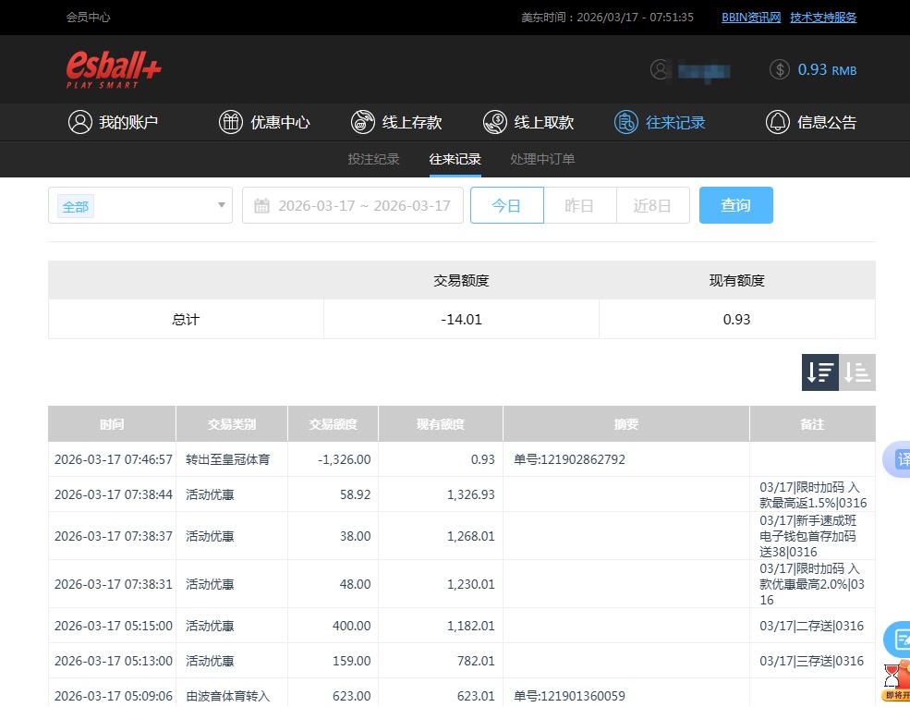Click the 线上存款 deposit icon
Screen dimensions: 910x707
point(363,121)
